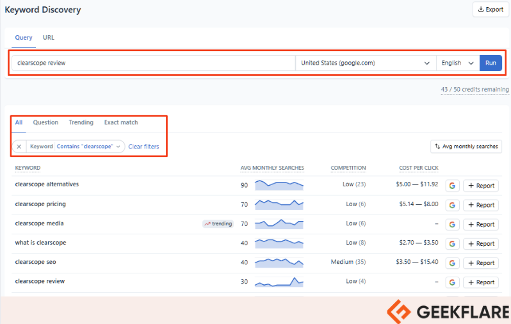This screenshot has height=324, width=511.
Task: Click the trend chart for clearscope alternatives
Action: click(x=279, y=185)
